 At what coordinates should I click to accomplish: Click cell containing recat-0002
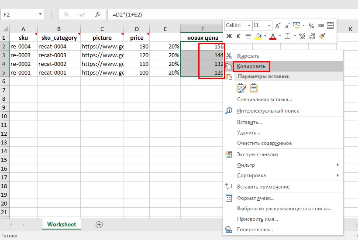[59, 64]
